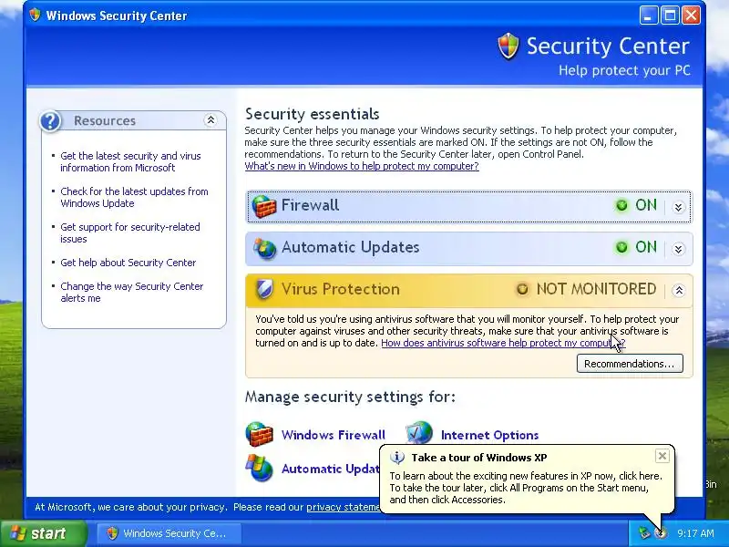Open Change the way Security Center alerts me
Image resolution: width=729 pixels, height=547 pixels.
pyautogui.click(x=132, y=292)
